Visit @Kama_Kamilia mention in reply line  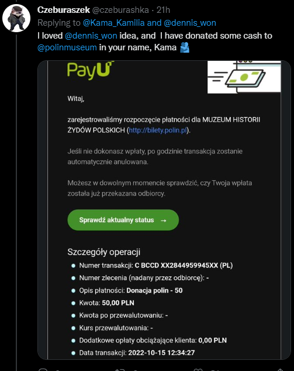[x=113, y=23]
